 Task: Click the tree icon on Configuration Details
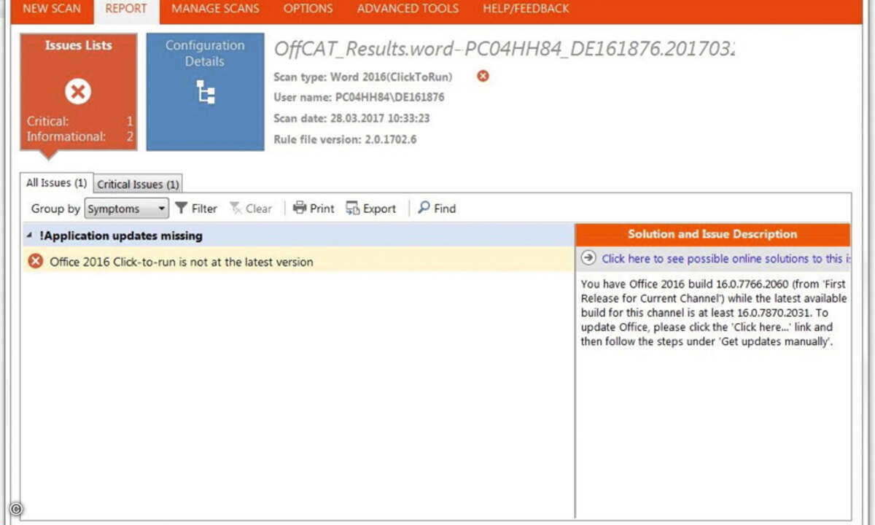click(205, 93)
